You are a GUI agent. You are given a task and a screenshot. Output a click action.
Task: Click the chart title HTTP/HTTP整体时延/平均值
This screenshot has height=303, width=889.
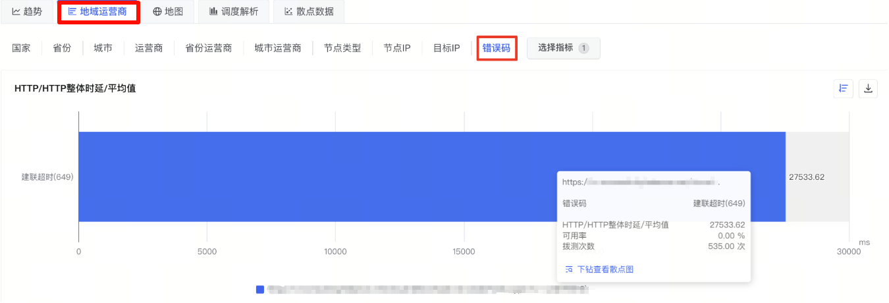[75, 88]
